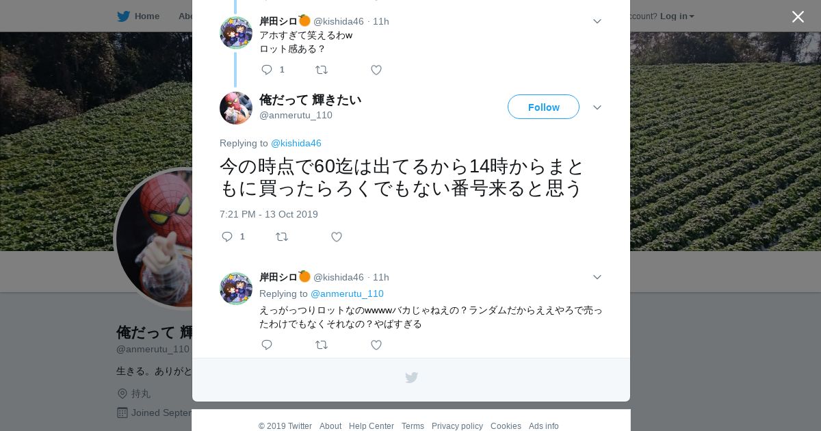This screenshot has width=821, height=431.
Task: Retweet the main tweet from anmerutu_110
Action: [x=282, y=237]
